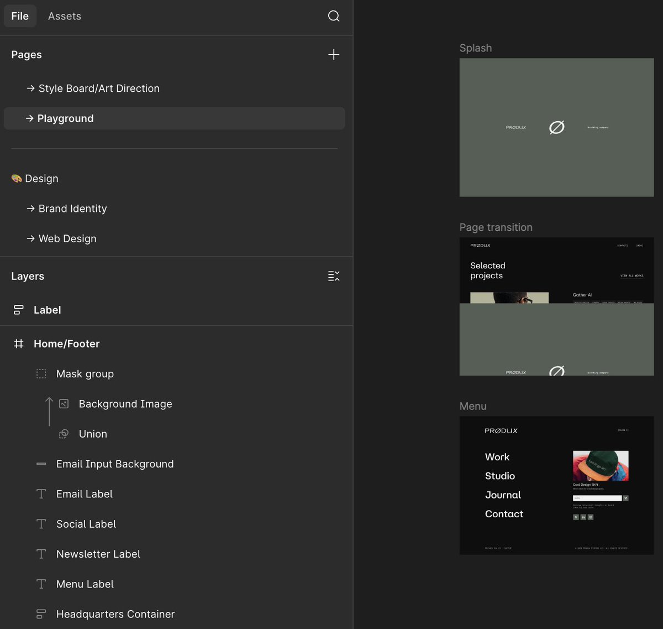The image size is (663, 629).
Task: Switch to the File tab
Action: pyautogui.click(x=19, y=16)
